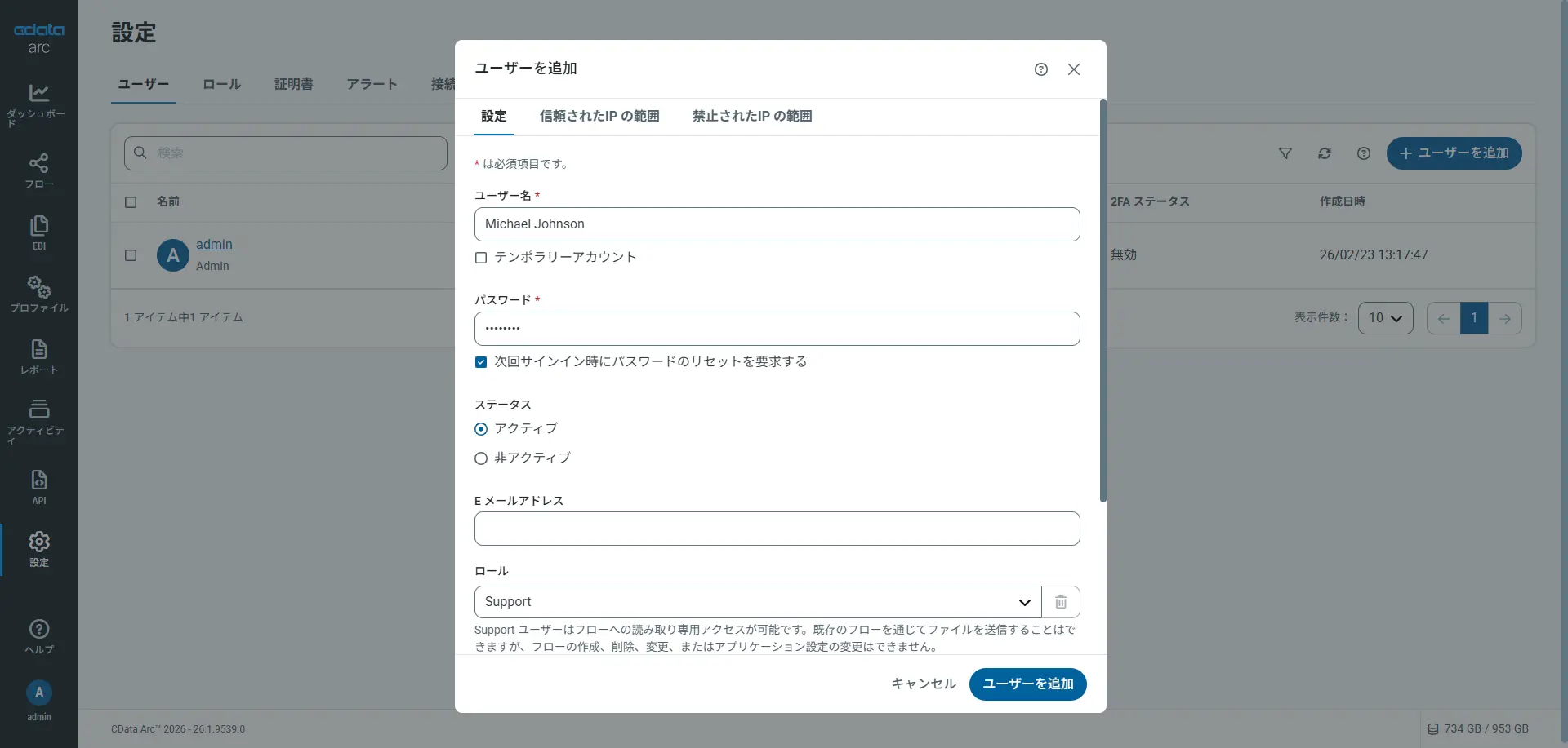Click the help icon in dialog header
This screenshot has height=748, width=1568.
1041,69
